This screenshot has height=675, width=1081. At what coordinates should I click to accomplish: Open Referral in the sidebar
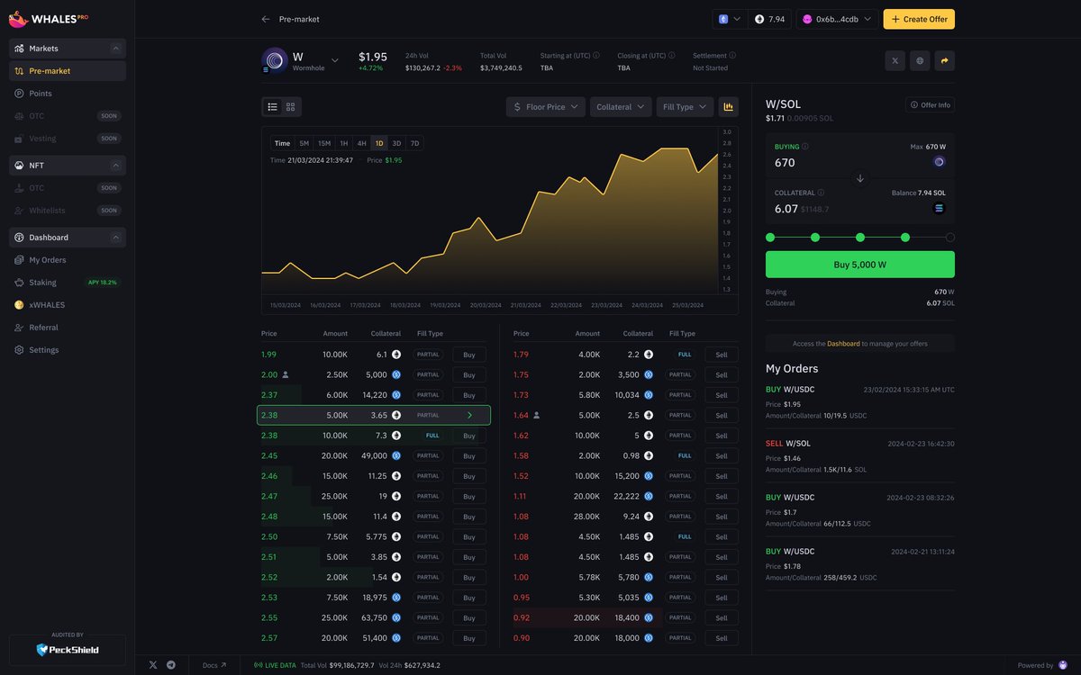click(68, 328)
